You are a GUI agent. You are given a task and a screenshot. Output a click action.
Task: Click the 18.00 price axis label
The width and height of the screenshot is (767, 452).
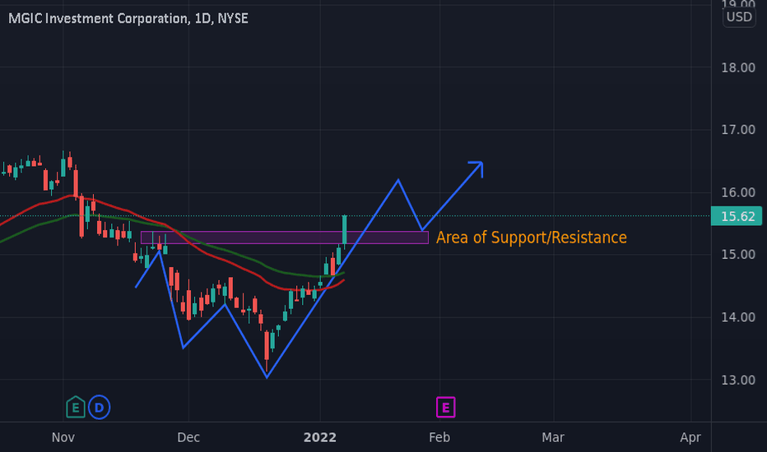[738, 67]
